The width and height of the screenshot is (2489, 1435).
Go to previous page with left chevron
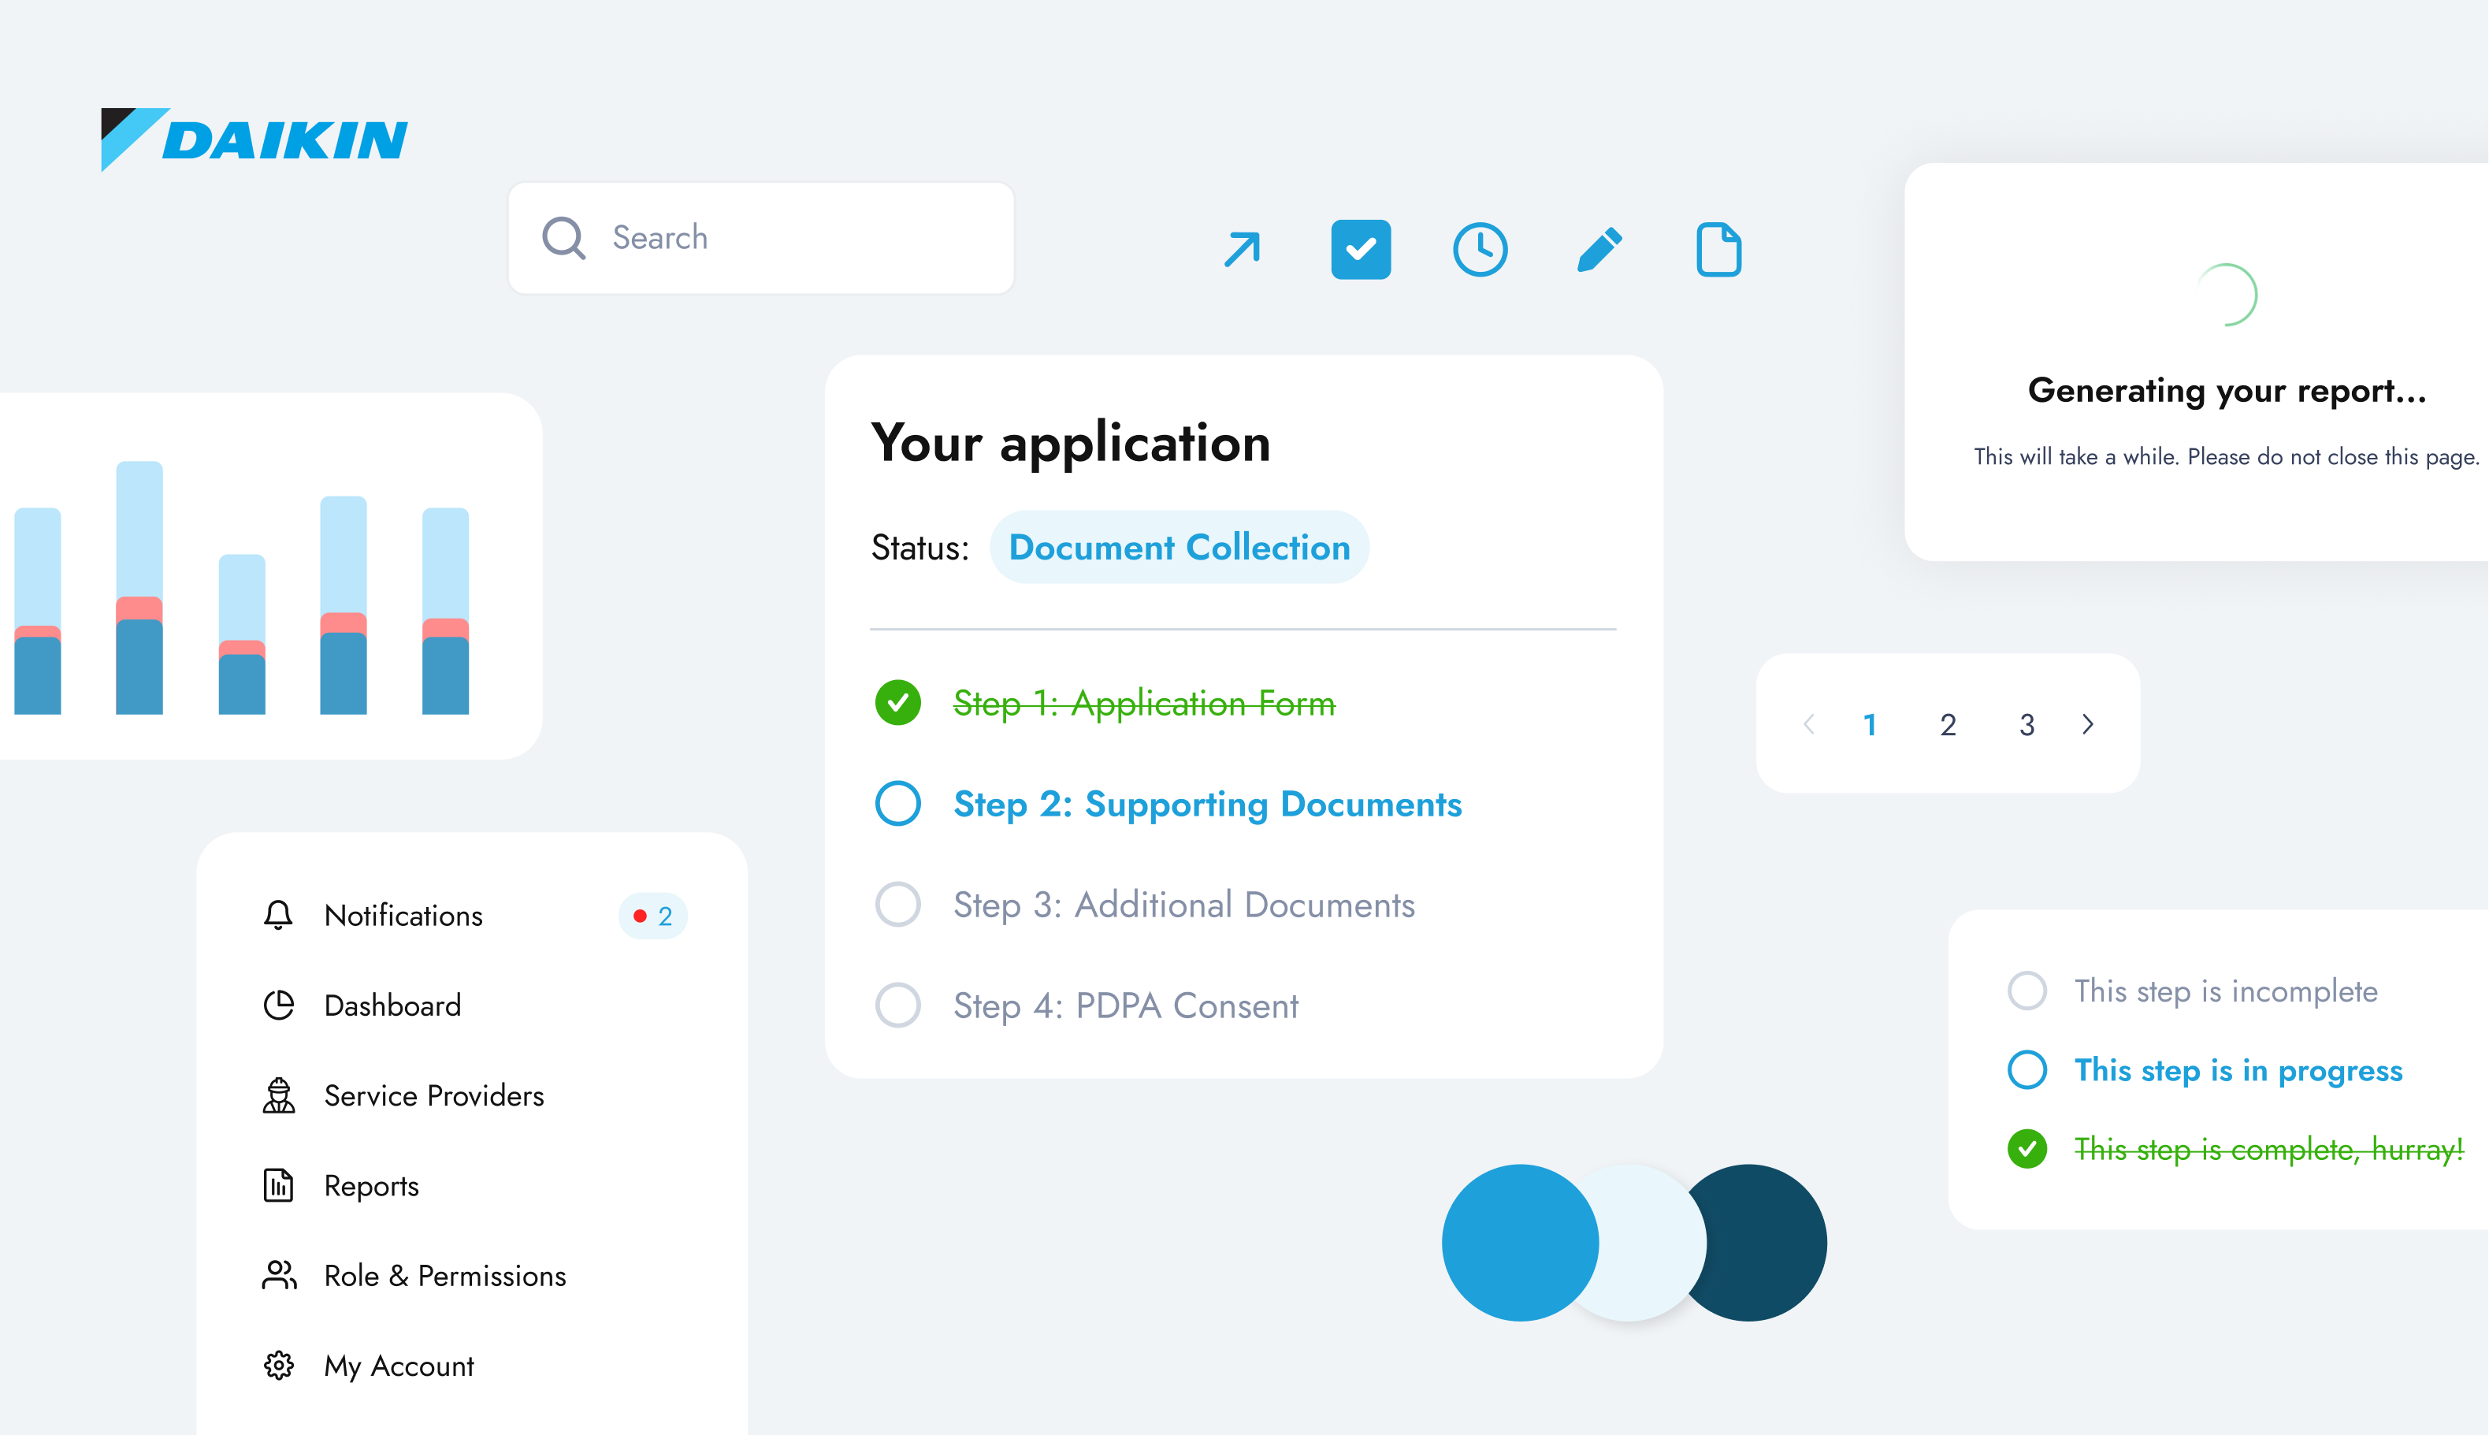(1809, 724)
